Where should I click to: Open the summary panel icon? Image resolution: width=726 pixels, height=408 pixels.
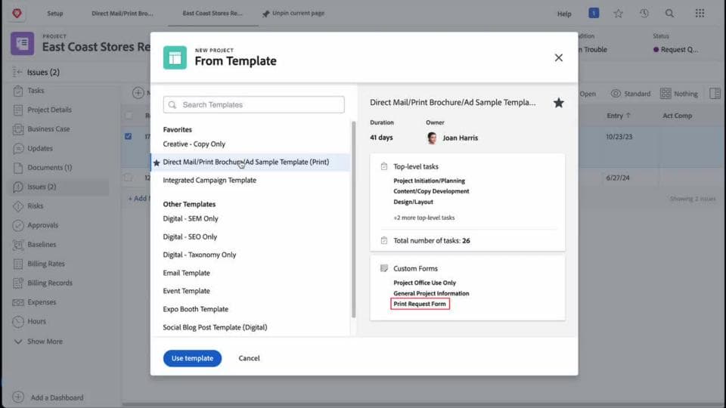click(715, 94)
